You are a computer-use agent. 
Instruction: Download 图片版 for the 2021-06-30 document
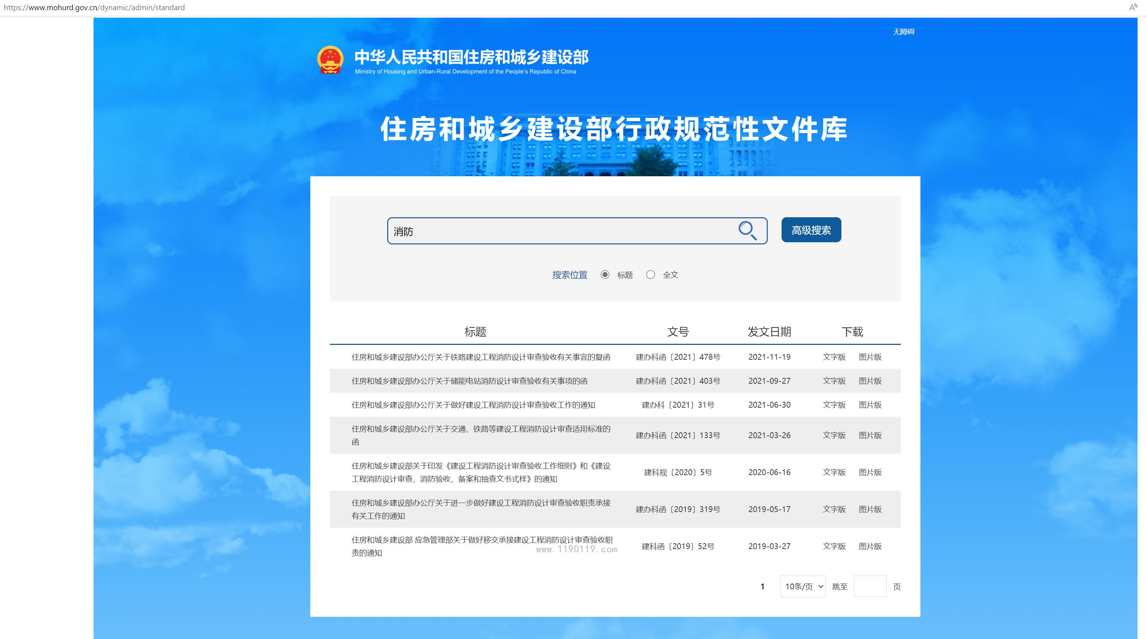coord(870,405)
